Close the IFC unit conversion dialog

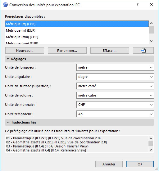pos(152,5)
